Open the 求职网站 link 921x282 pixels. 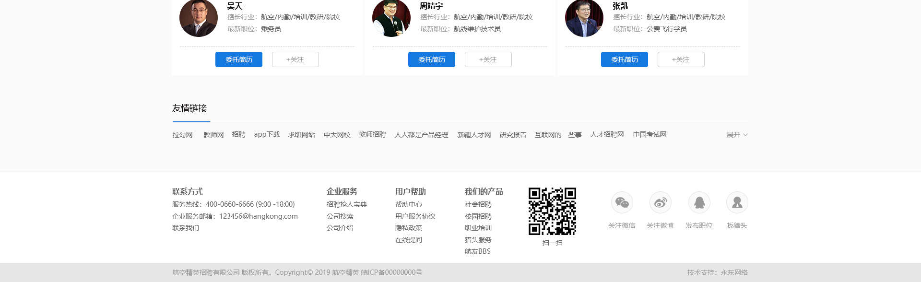coord(301,135)
